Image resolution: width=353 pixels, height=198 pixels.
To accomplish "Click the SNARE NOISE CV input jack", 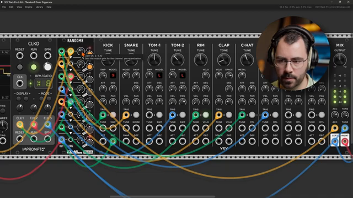I will 136,128.
